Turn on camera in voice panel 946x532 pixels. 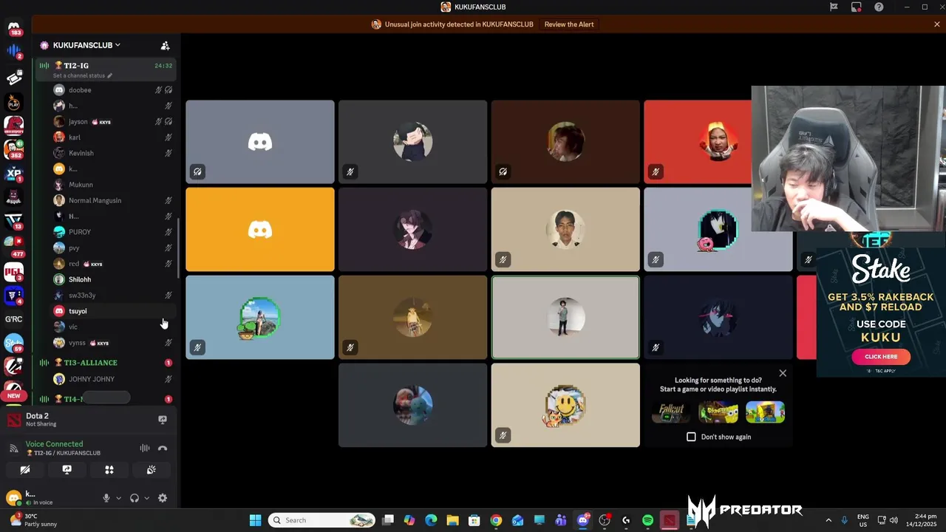[25, 470]
